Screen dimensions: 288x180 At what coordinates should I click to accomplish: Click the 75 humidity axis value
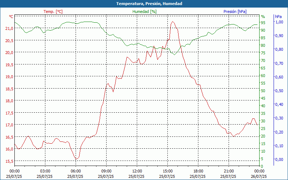[x=263, y=53]
